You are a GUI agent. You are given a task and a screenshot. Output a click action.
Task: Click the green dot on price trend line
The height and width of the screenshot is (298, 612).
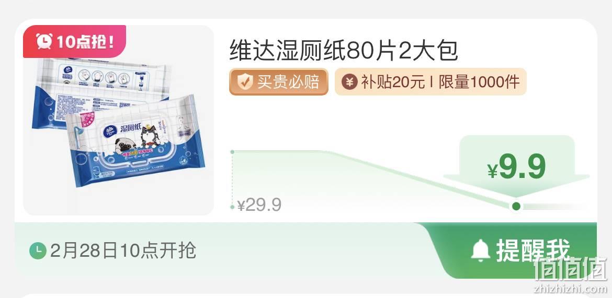point(516,206)
